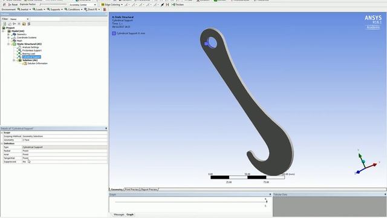Expand the Coordinate Systems node expander
387x218 pixels.
click(x=8, y=38)
